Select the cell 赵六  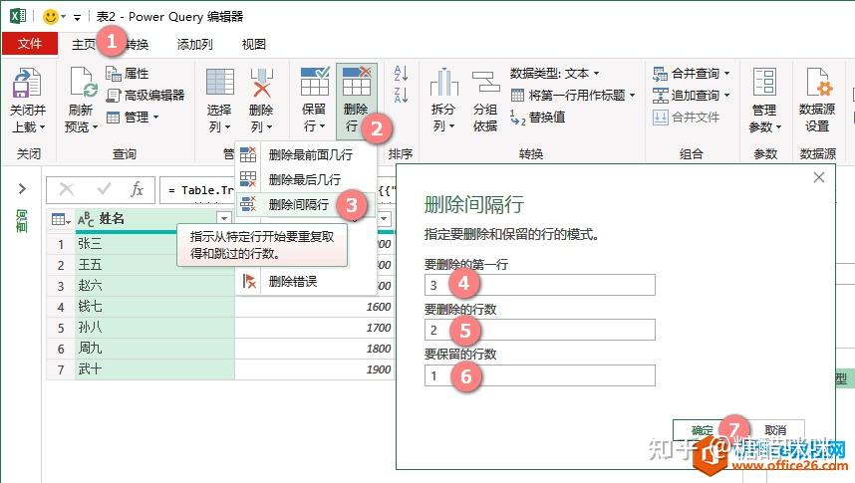point(154,286)
